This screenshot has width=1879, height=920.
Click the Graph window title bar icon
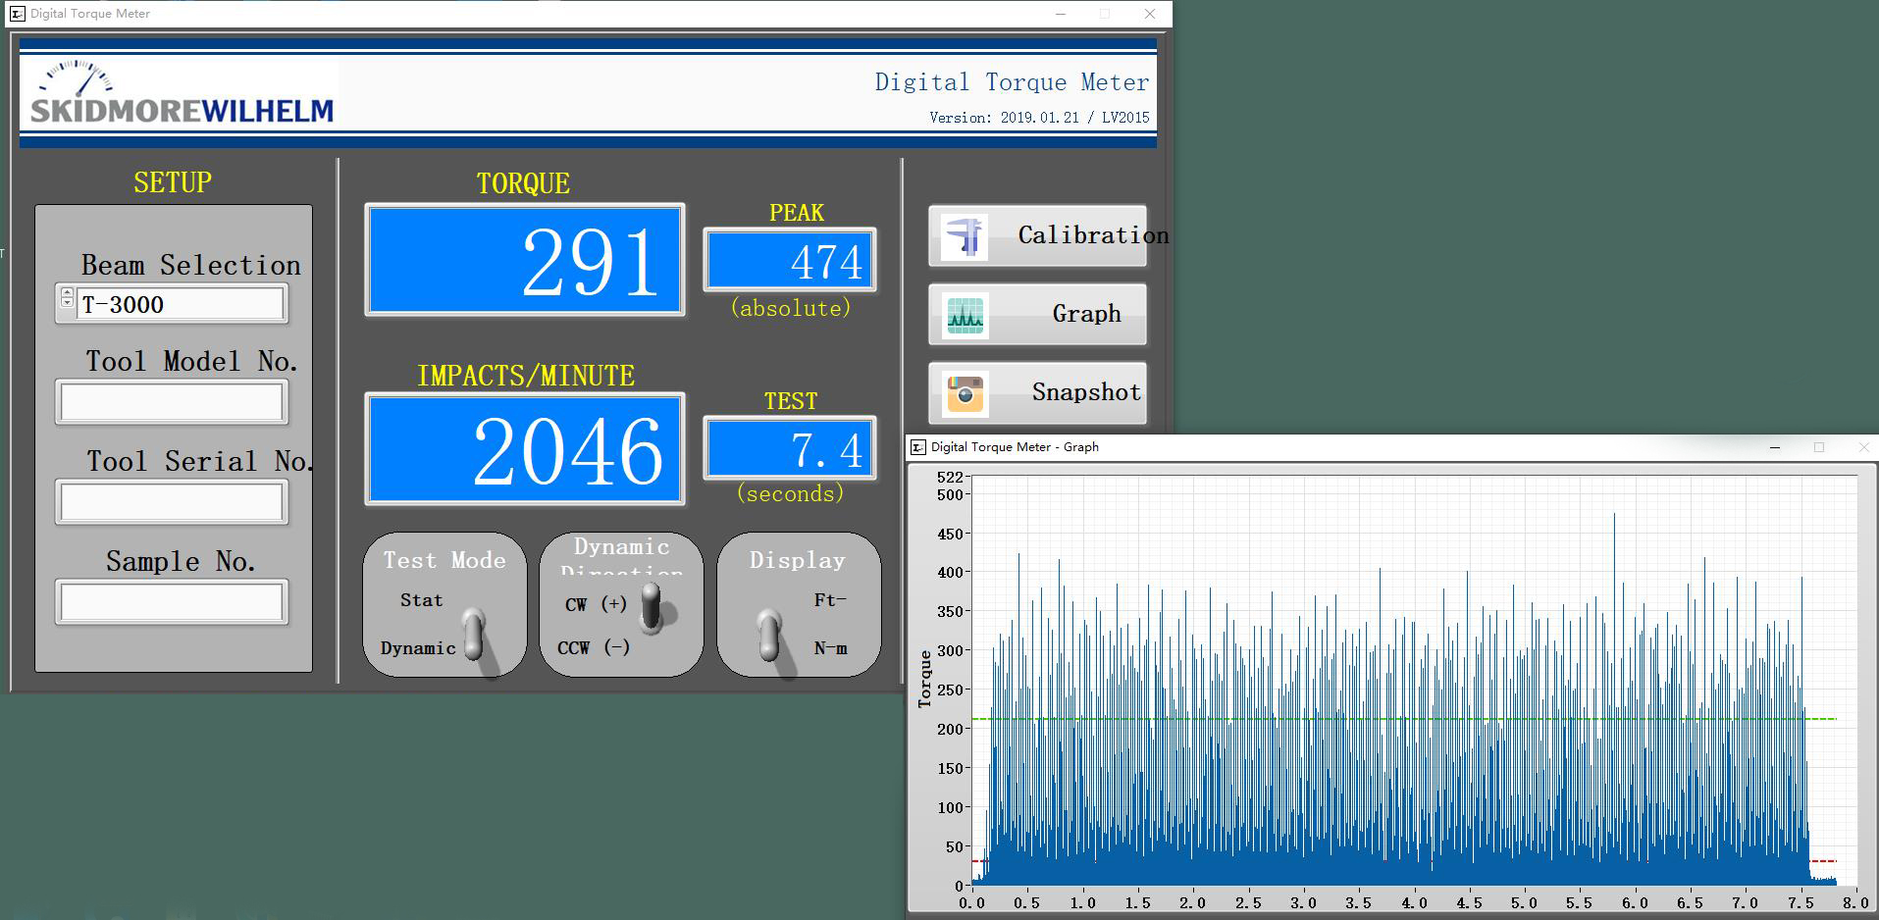point(917,447)
